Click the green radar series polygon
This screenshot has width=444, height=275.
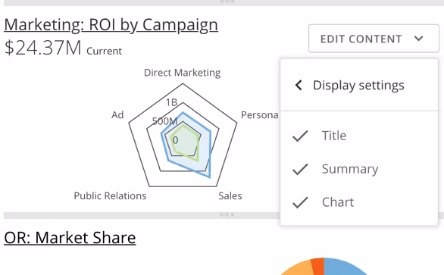(x=186, y=142)
